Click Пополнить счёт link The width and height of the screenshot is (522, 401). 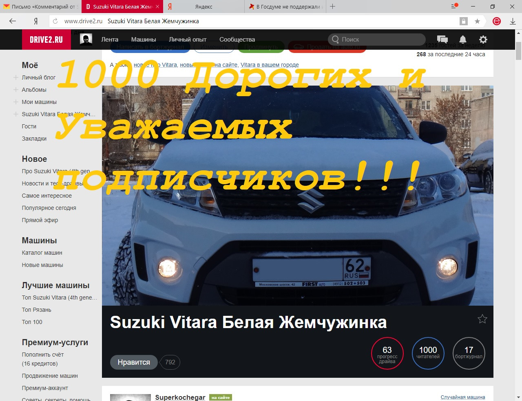43,355
